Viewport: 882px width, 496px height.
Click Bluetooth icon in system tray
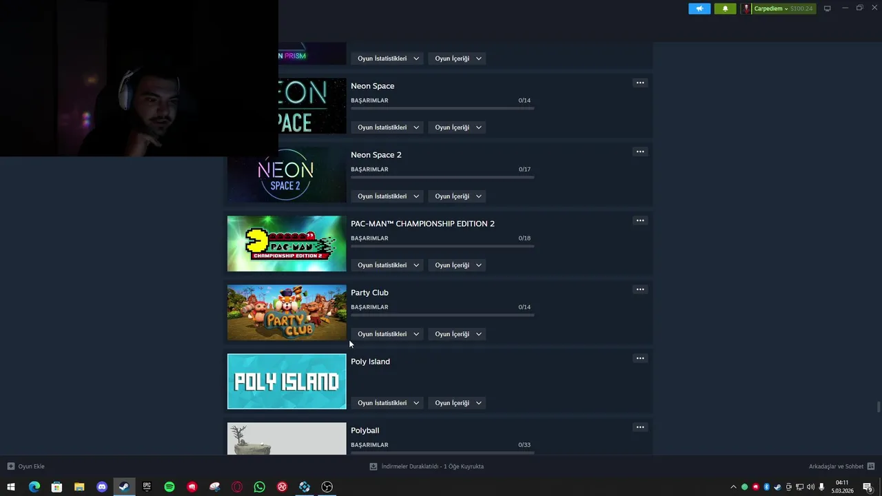[766, 487]
